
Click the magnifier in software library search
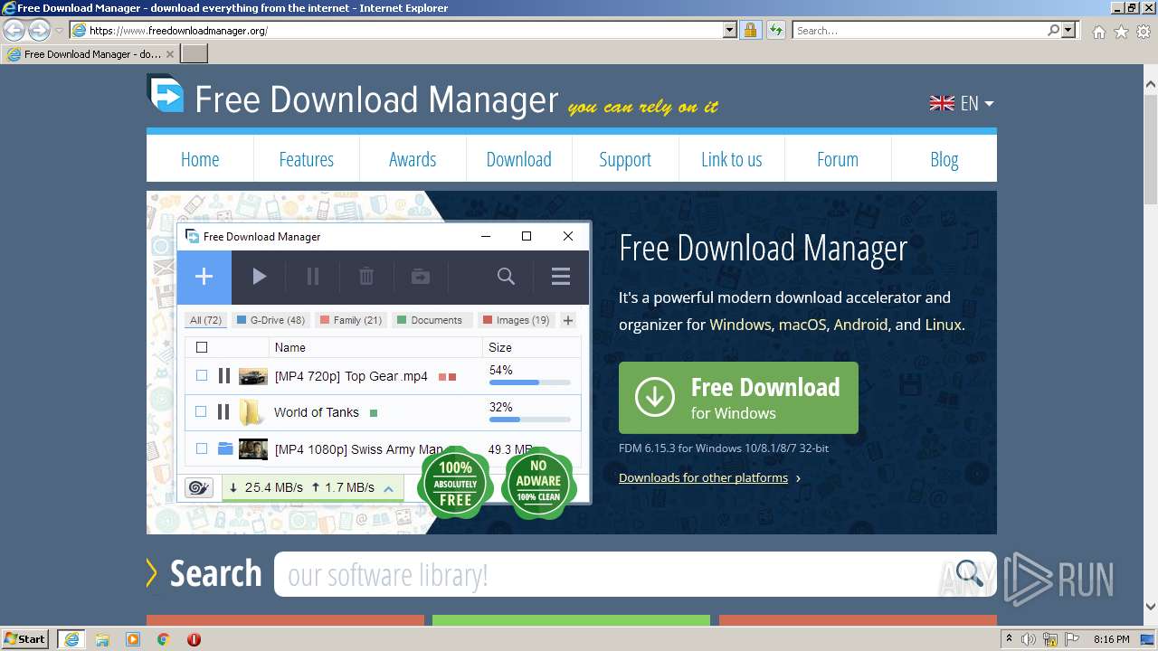pyautogui.click(x=969, y=573)
